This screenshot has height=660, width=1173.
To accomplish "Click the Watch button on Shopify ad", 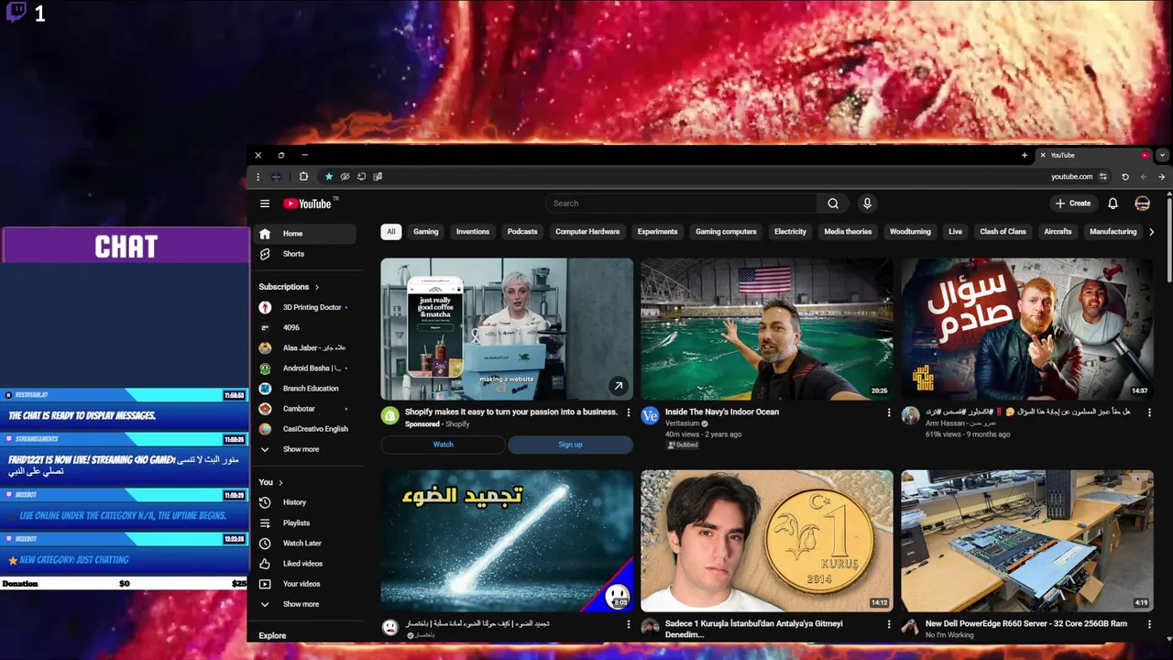I will point(443,445).
